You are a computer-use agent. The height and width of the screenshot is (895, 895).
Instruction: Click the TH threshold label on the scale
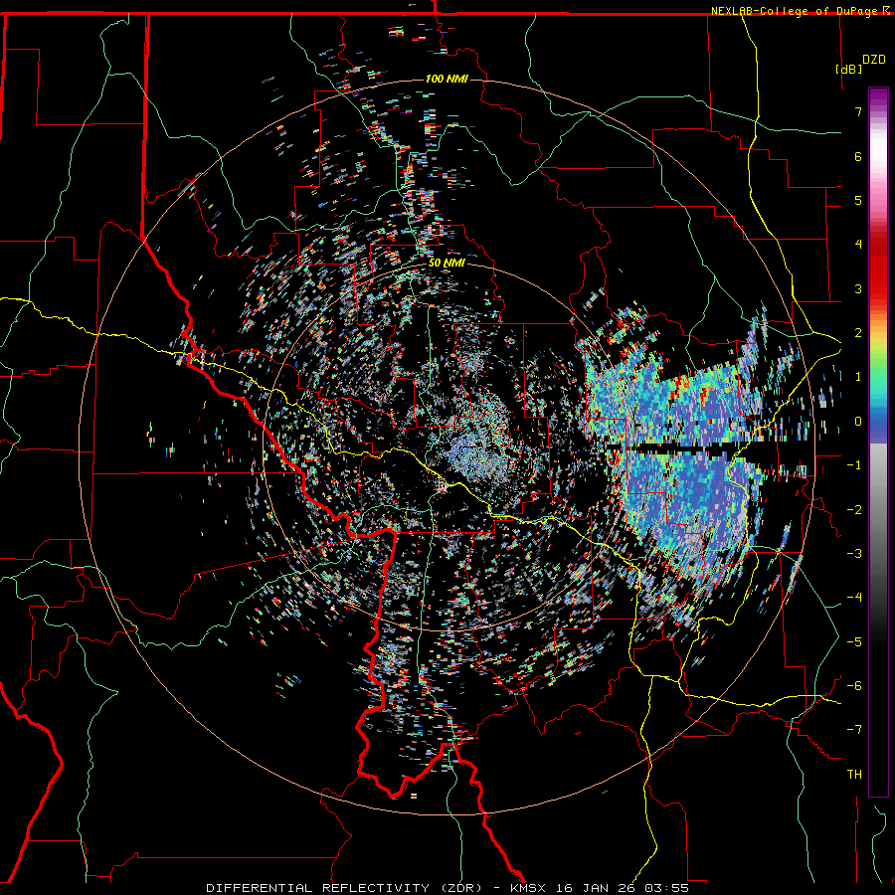pos(854,774)
